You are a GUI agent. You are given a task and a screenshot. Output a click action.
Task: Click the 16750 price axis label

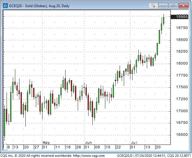tap(182, 123)
